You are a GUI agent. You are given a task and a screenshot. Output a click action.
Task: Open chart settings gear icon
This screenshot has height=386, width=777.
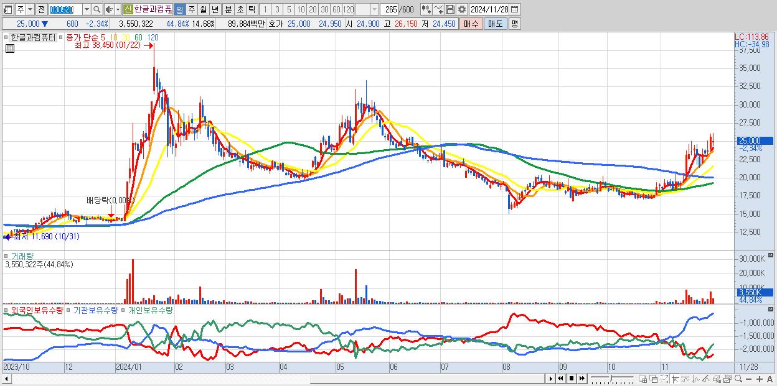462,9
